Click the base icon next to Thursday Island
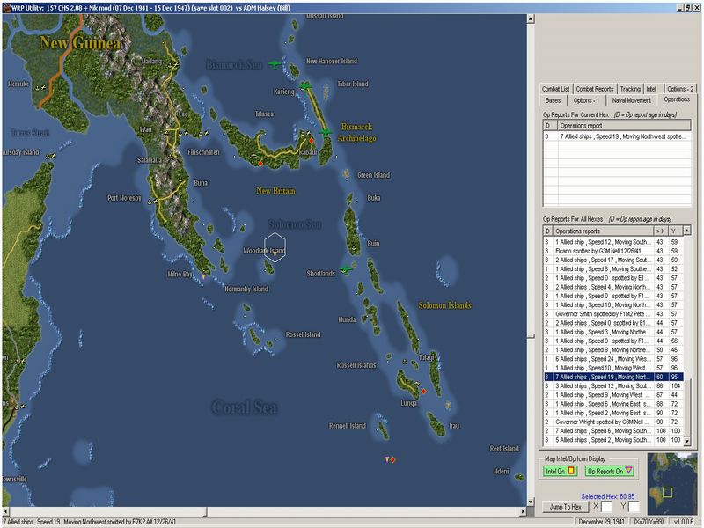The image size is (704, 528). (50, 156)
